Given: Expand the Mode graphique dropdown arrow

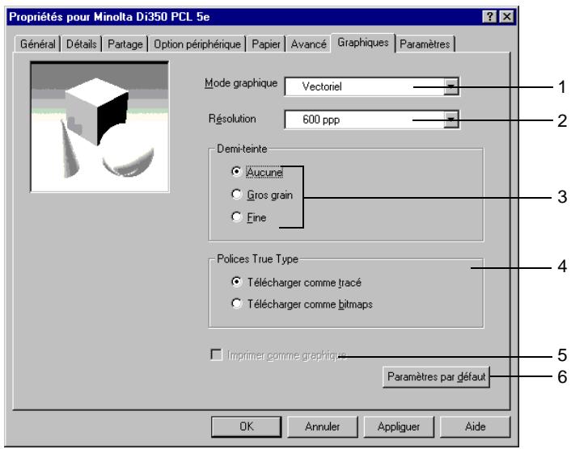Looking at the screenshot, I should coord(450,86).
